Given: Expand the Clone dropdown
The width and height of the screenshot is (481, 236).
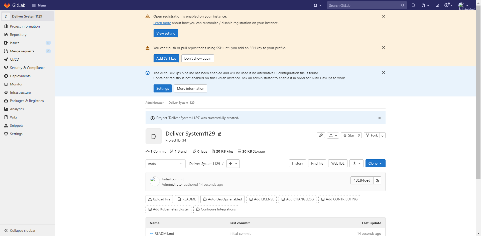Looking at the screenshot, I should (375, 163).
